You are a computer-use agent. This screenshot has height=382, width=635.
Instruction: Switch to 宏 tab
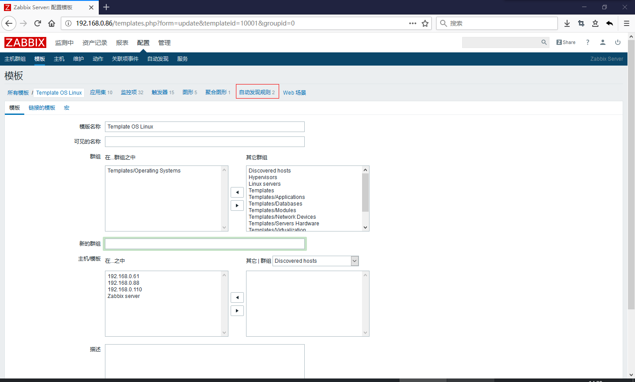point(67,108)
